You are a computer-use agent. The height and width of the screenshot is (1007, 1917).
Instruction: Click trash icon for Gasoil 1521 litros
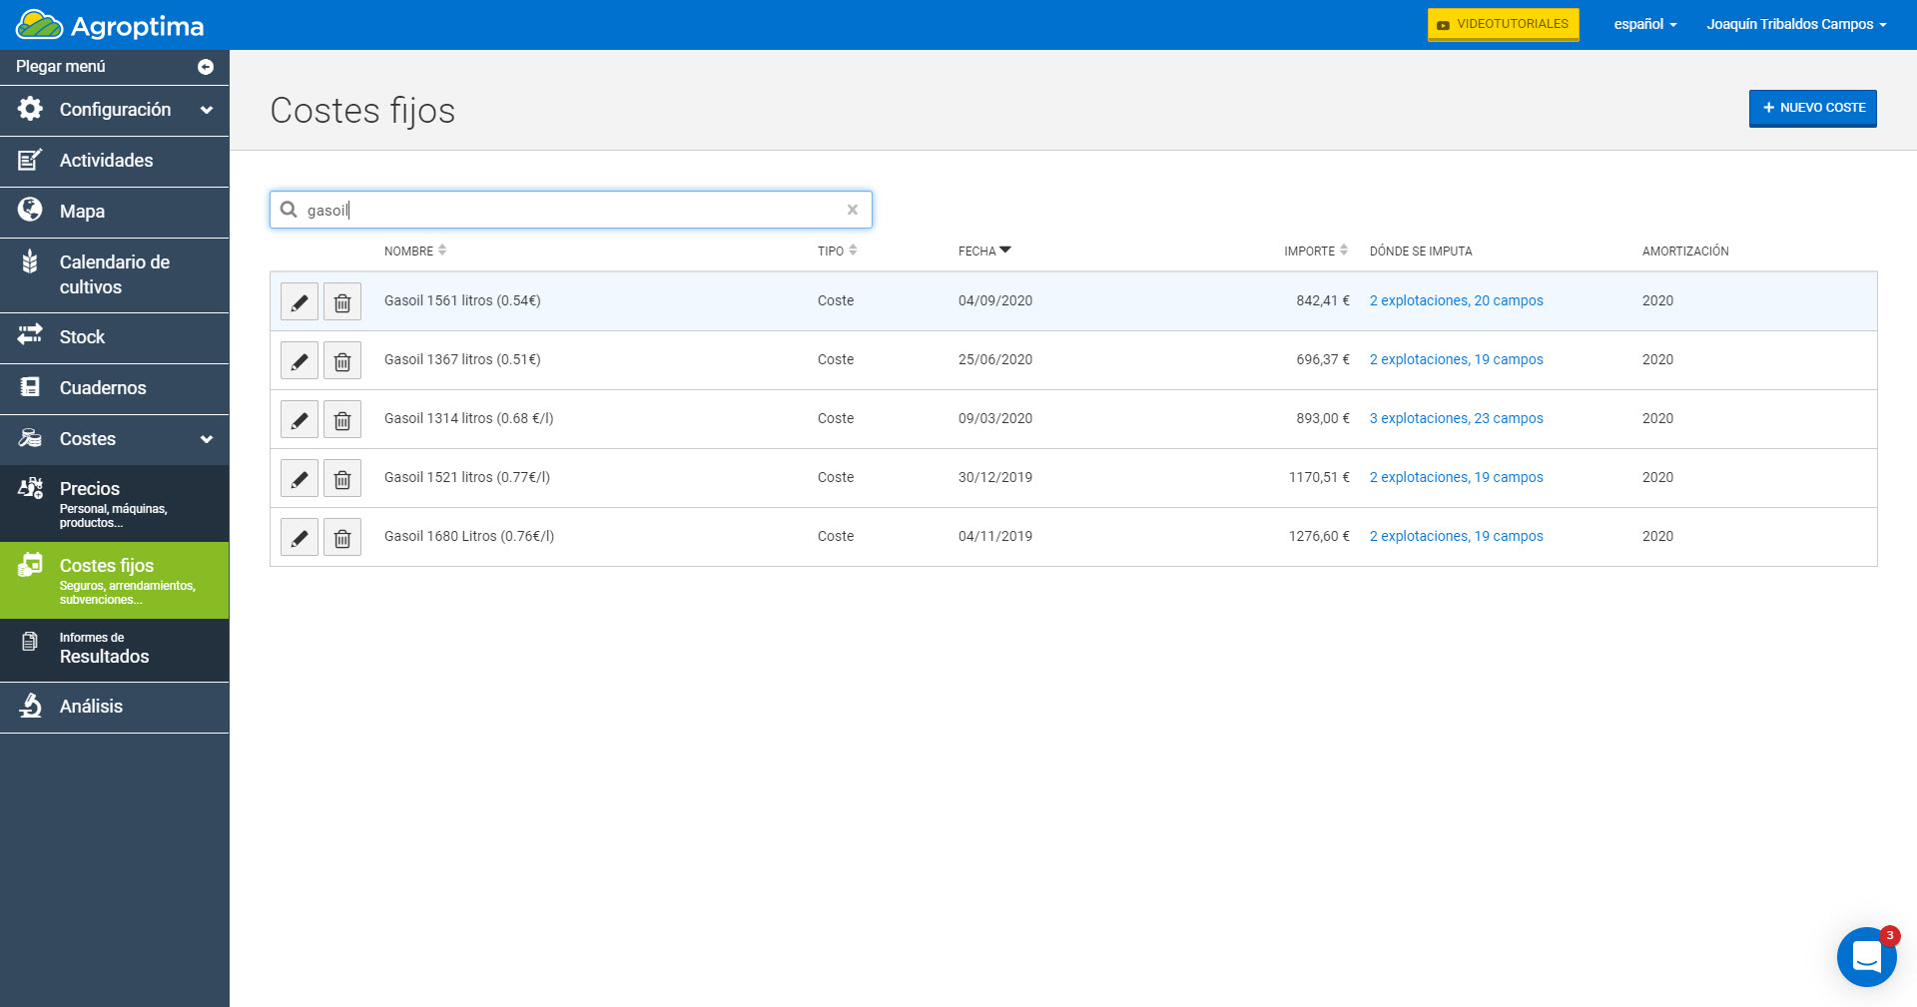pos(341,478)
